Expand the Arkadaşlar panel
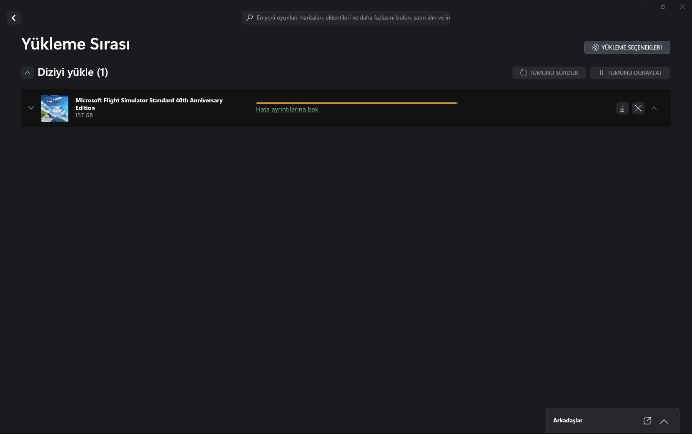Screen dimensions: 692x434 pos(664,421)
